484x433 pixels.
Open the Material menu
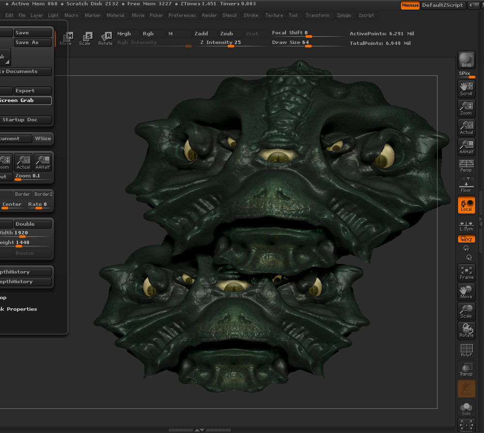[116, 15]
